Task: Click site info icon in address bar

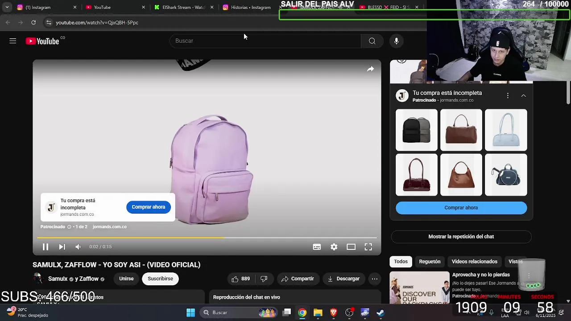Action: [48, 22]
